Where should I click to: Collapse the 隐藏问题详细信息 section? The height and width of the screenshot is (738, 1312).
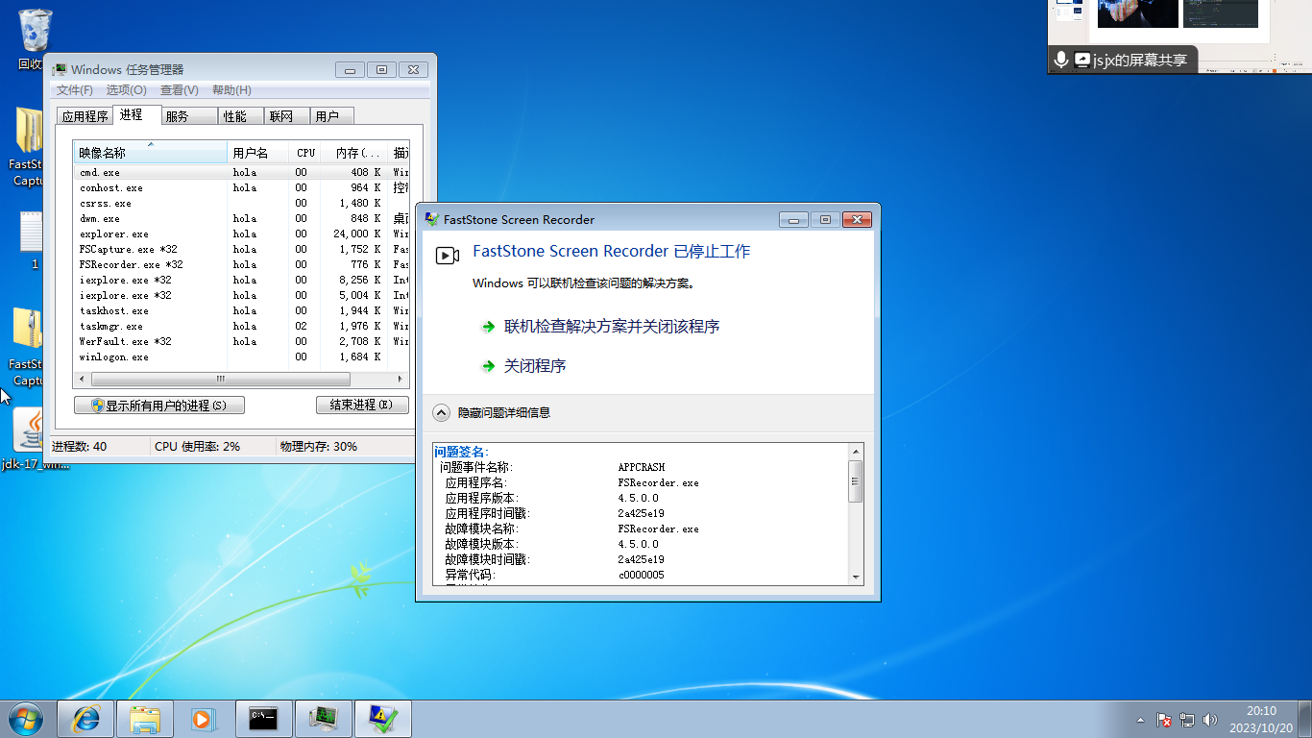(441, 411)
